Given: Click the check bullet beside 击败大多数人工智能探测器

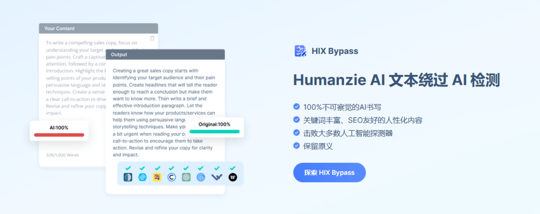Looking at the screenshot, I should [296, 132].
